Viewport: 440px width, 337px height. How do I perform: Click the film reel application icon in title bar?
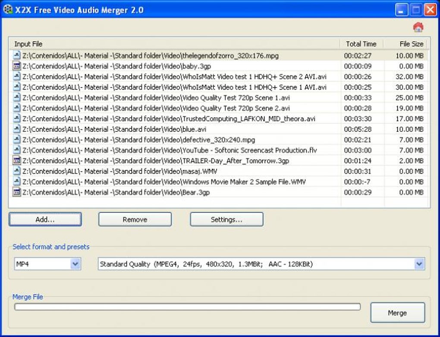(x=8, y=9)
